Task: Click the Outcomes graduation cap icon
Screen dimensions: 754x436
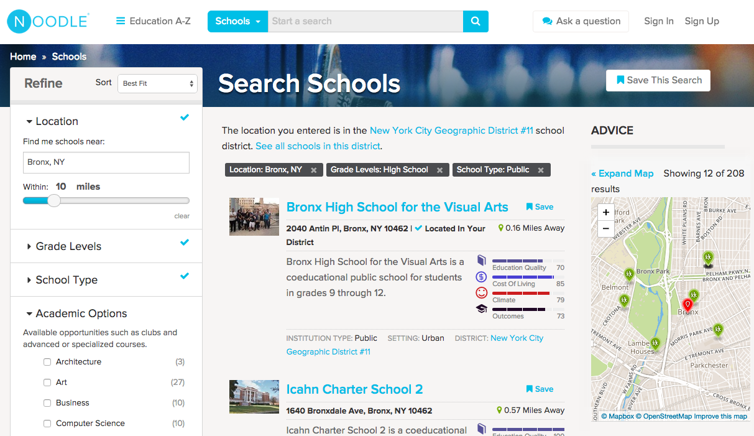Action: click(x=481, y=308)
